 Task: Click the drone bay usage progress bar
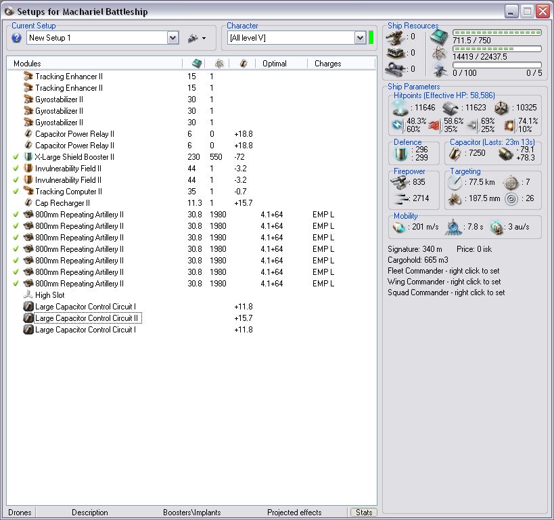(497, 65)
